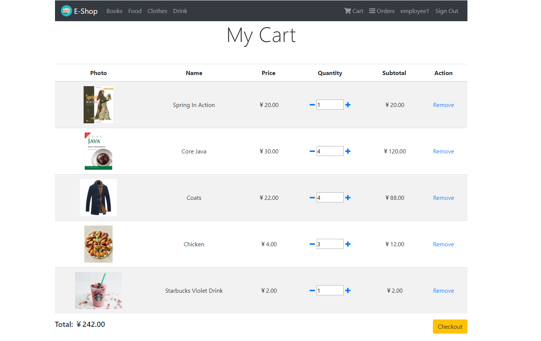This screenshot has width=541, height=341.
Task: Open employee1 account link
Action: tap(415, 11)
